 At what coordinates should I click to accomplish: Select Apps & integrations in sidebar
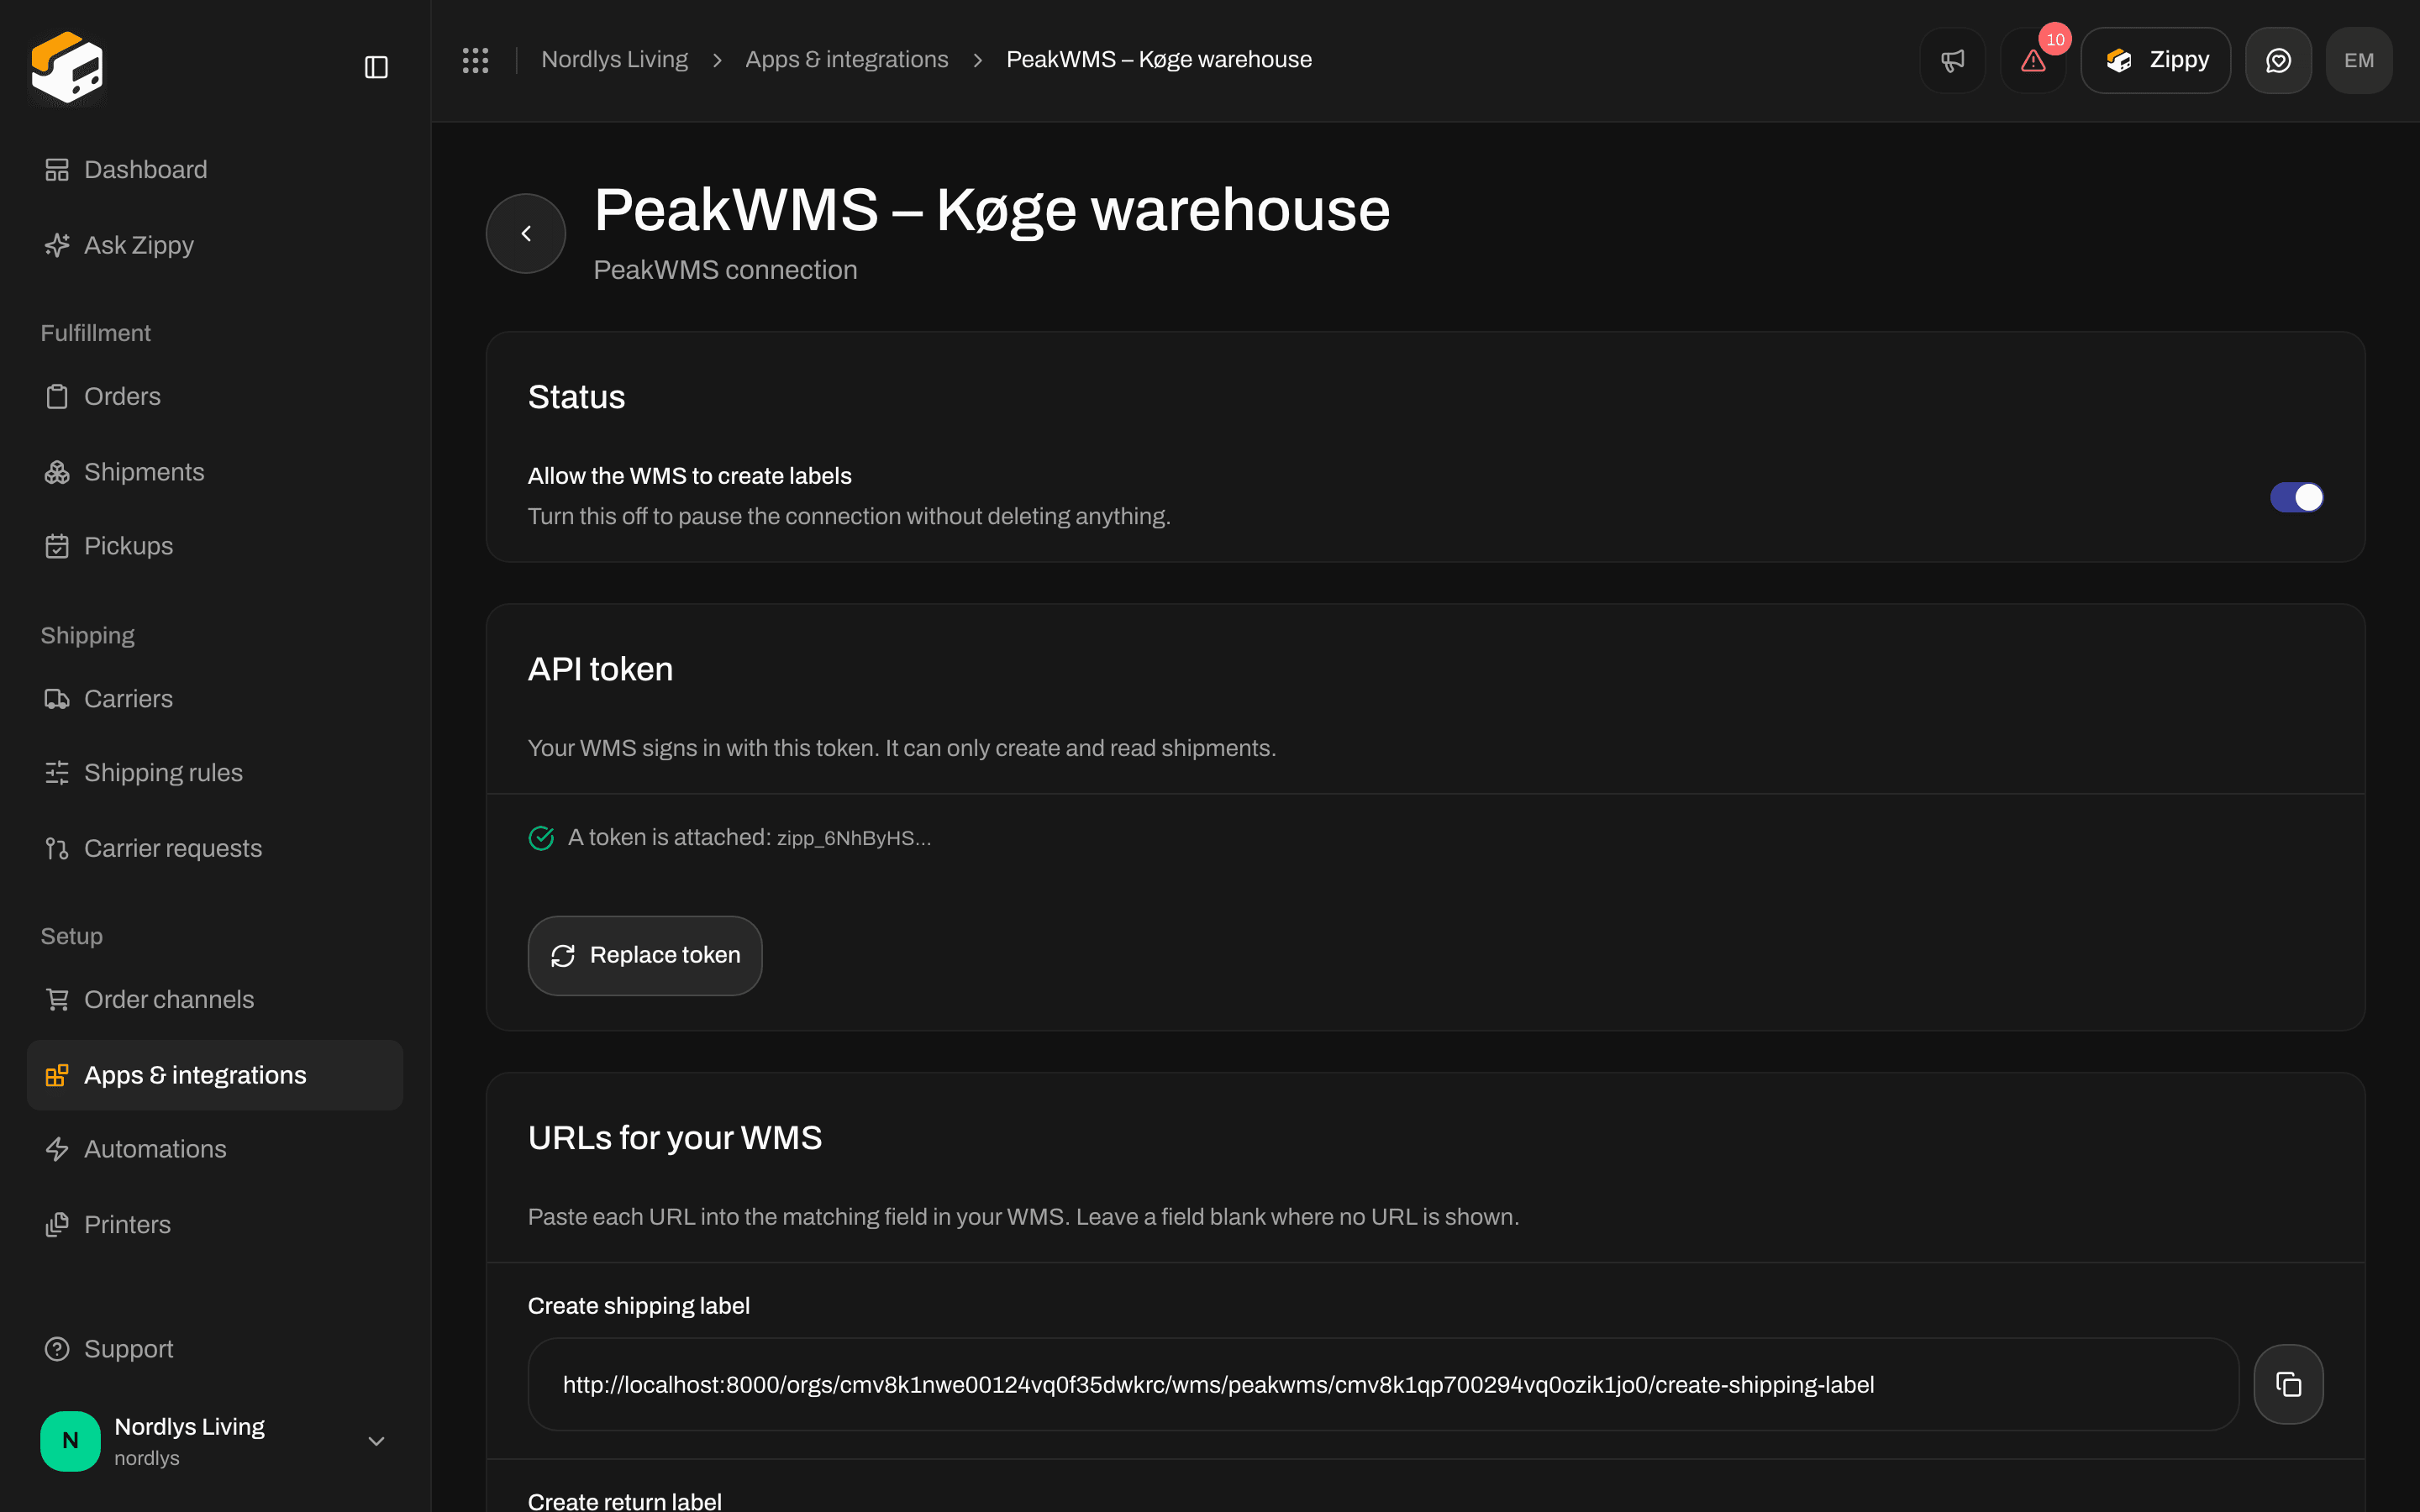215,1075
